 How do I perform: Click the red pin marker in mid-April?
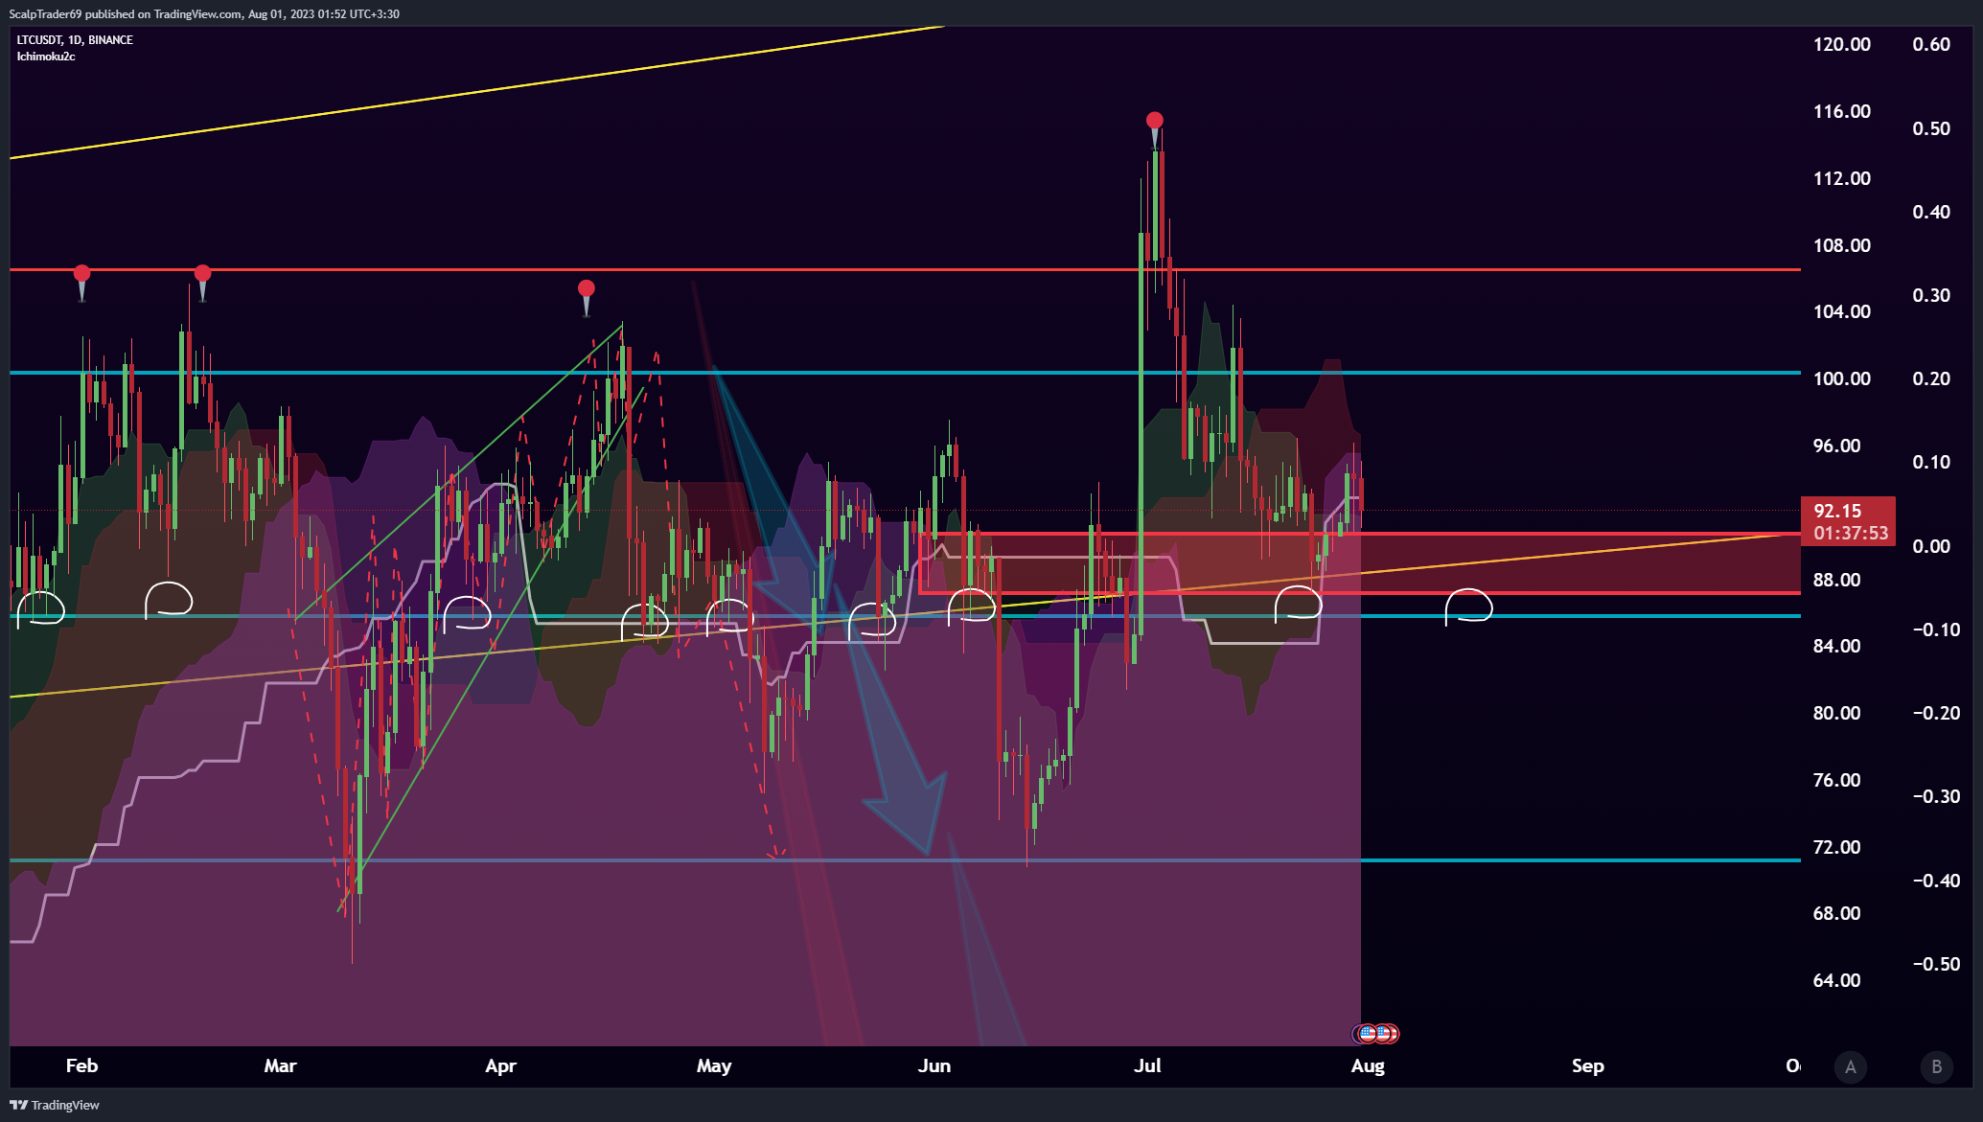coord(587,297)
